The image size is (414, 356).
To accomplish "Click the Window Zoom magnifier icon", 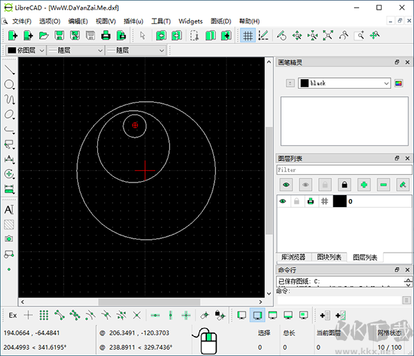I will [x=359, y=36].
